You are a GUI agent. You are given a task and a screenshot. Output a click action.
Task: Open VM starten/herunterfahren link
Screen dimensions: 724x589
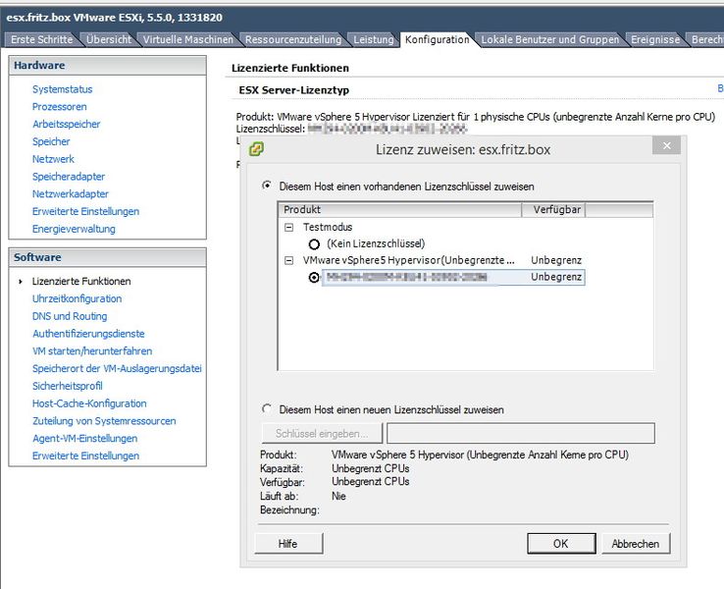[92, 351]
